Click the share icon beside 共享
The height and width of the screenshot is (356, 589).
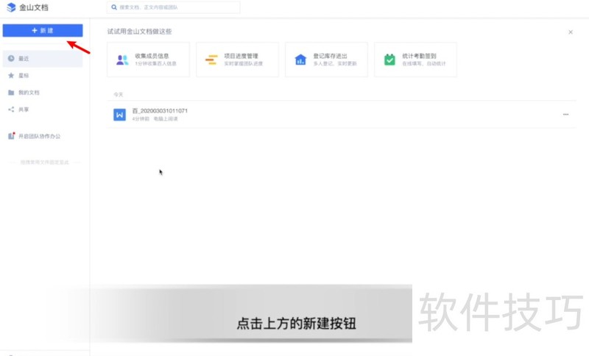point(11,109)
